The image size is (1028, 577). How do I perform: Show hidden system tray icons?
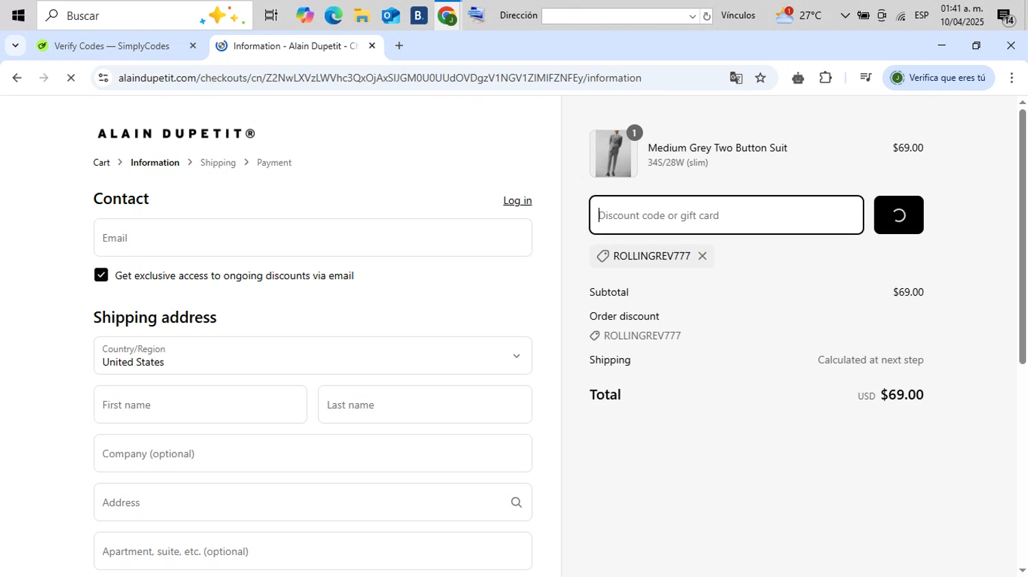(845, 15)
